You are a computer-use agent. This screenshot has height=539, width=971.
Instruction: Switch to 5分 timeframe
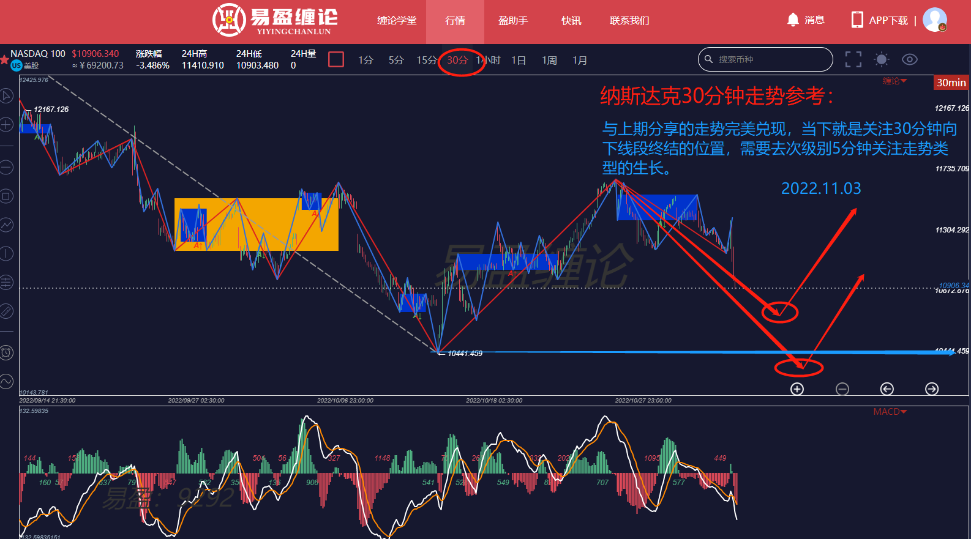click(396, 60)
